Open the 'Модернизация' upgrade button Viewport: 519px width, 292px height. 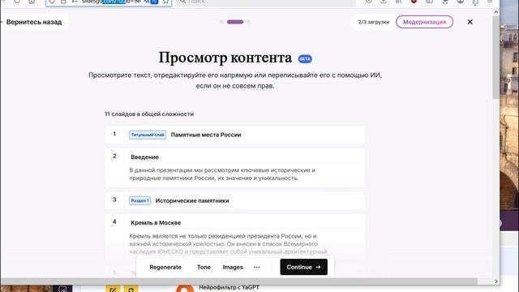tap(424, 22)
